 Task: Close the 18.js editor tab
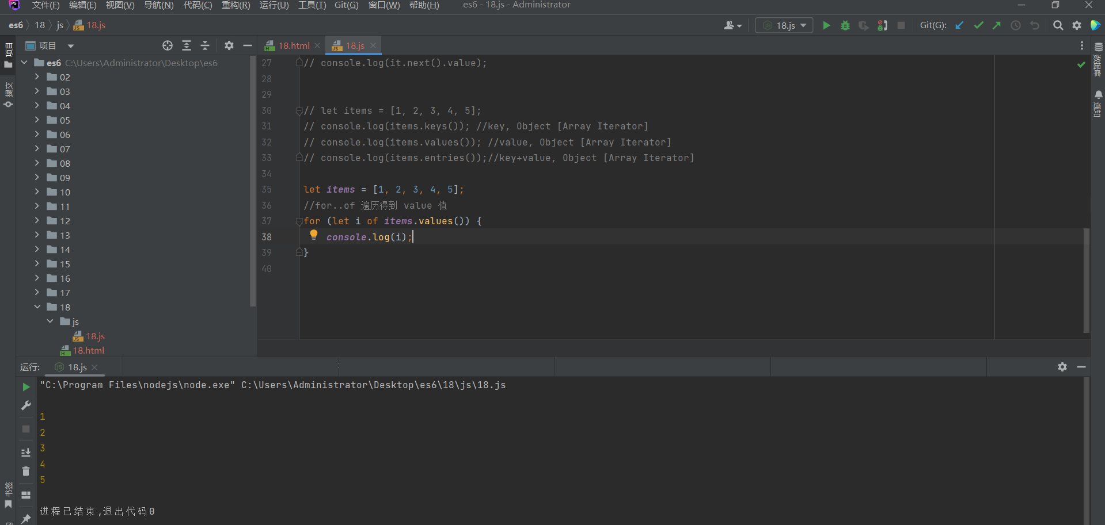click(373, 45)
